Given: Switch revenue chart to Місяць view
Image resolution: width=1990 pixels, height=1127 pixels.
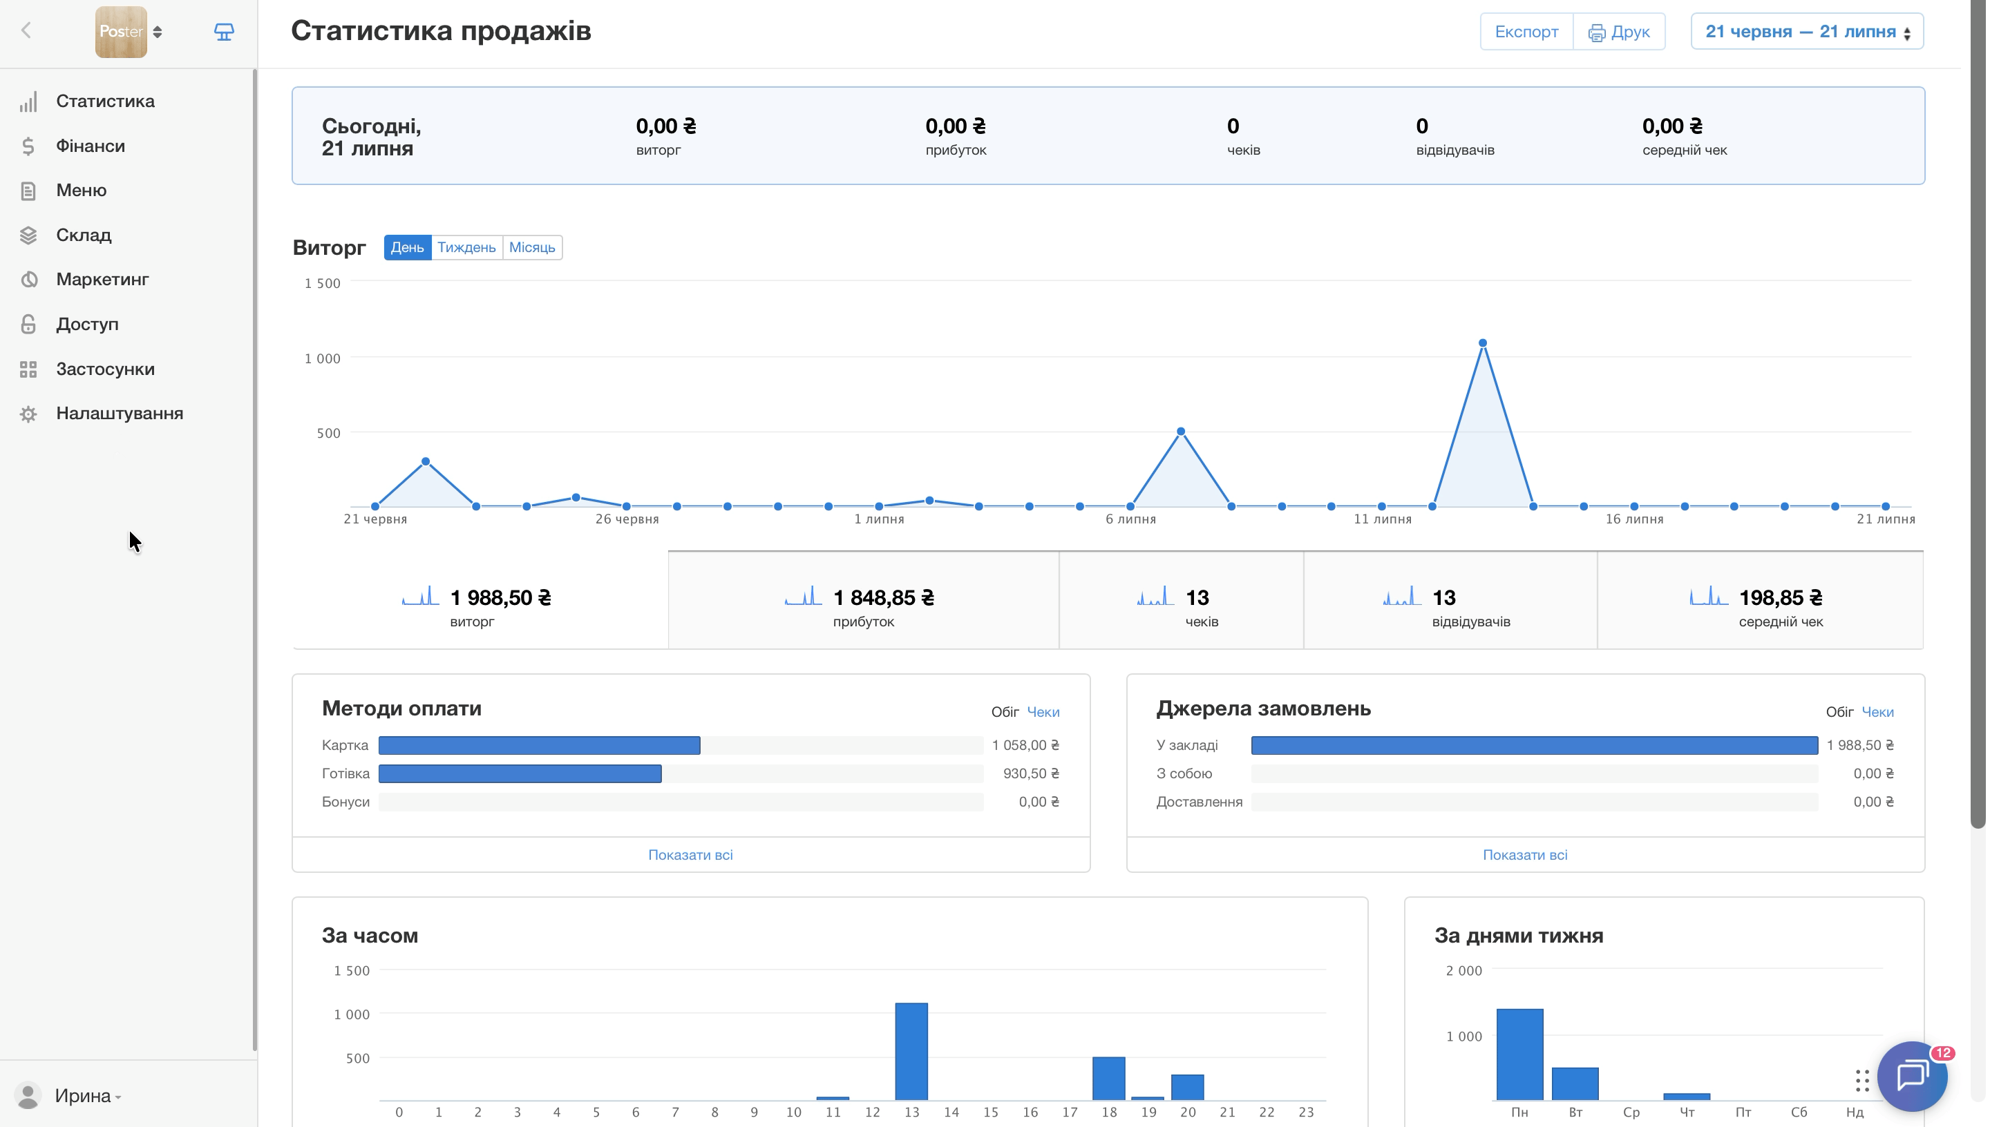Looking at the screenshot, I should pos(532,248).
